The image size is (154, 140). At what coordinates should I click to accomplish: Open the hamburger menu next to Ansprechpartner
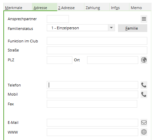[x=144, y=19]
